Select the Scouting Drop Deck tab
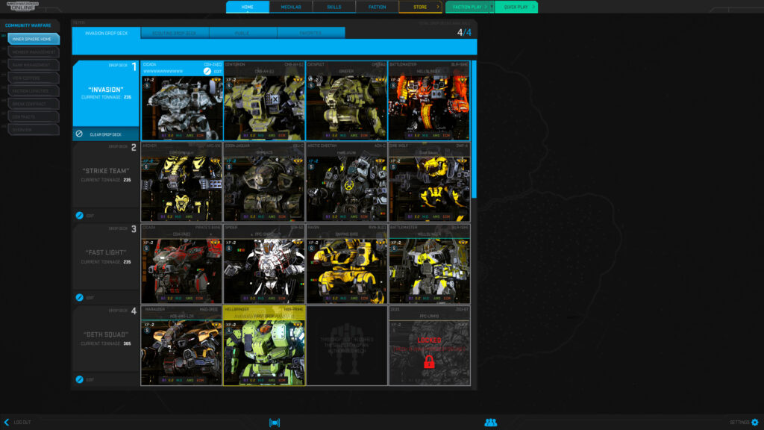 [175, 33]
